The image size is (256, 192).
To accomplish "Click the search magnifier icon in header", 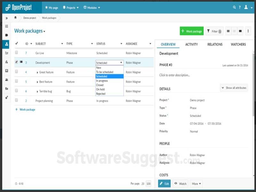I will click(x=235, y=7).
